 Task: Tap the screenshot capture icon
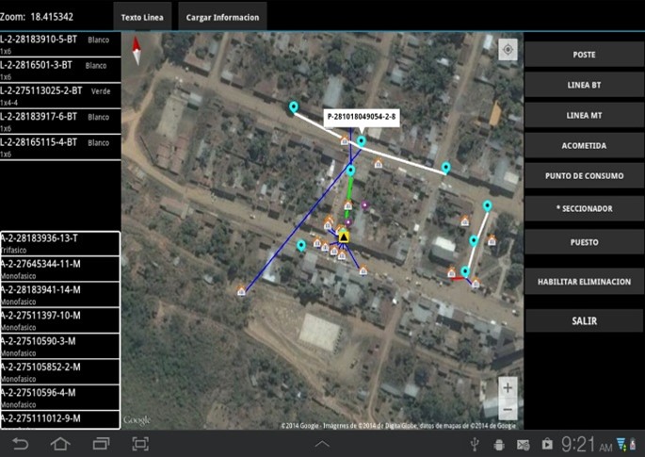[140, 444]
